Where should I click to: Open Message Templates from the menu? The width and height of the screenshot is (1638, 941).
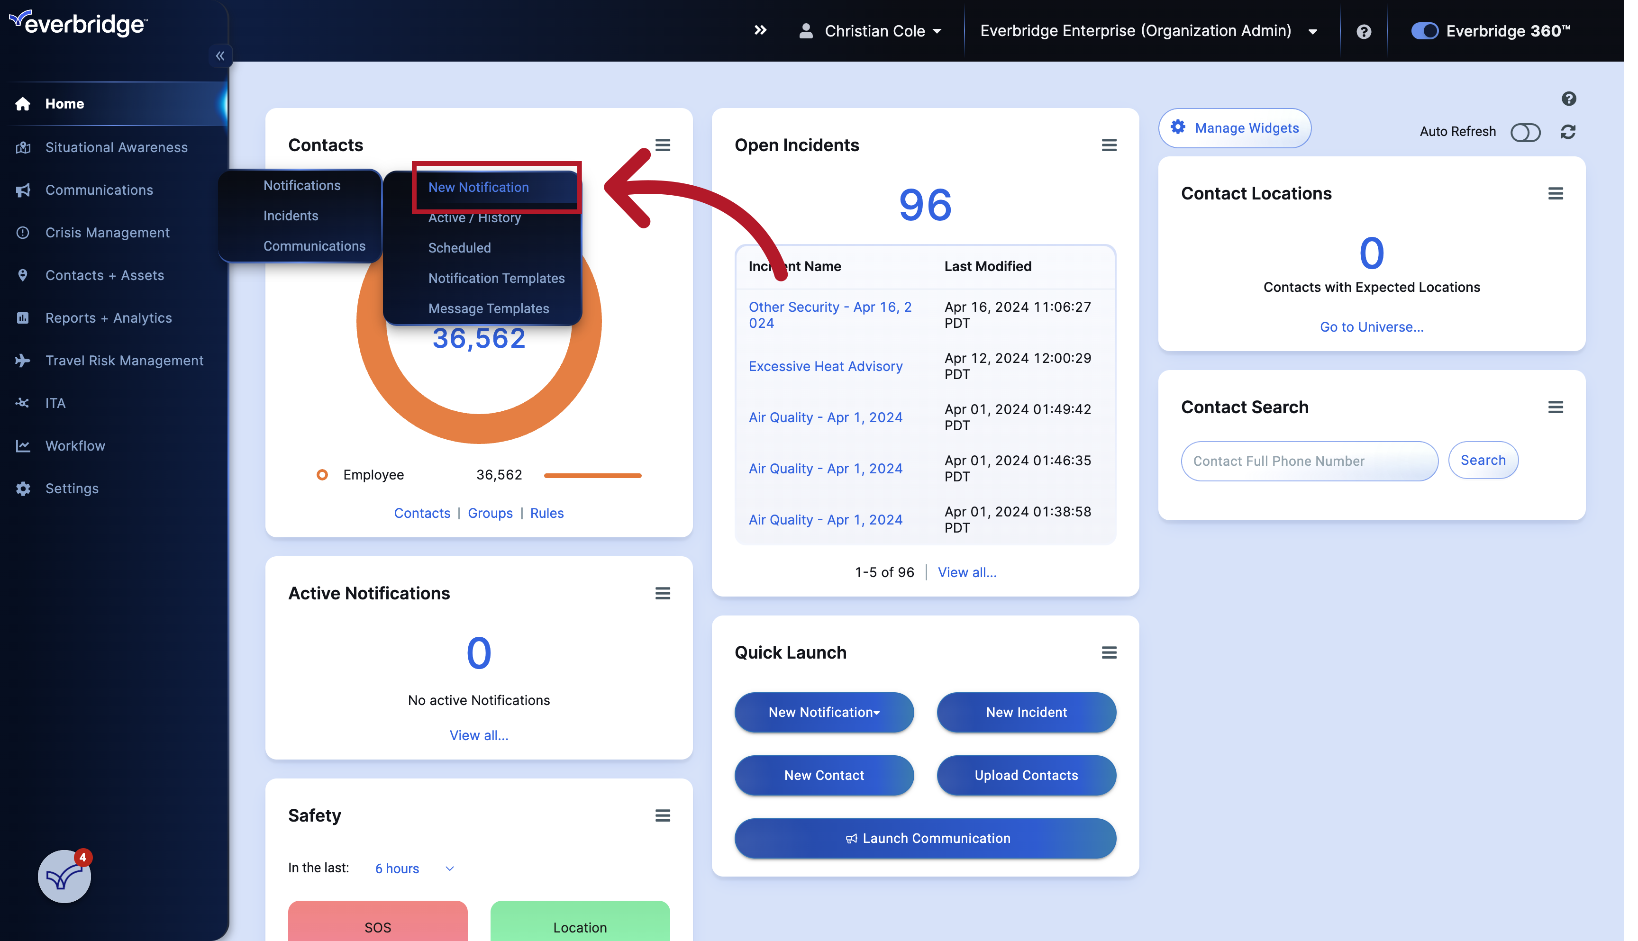(489, 308)
